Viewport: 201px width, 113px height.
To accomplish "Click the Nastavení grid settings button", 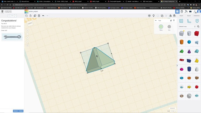I will [x=172, y=108].
